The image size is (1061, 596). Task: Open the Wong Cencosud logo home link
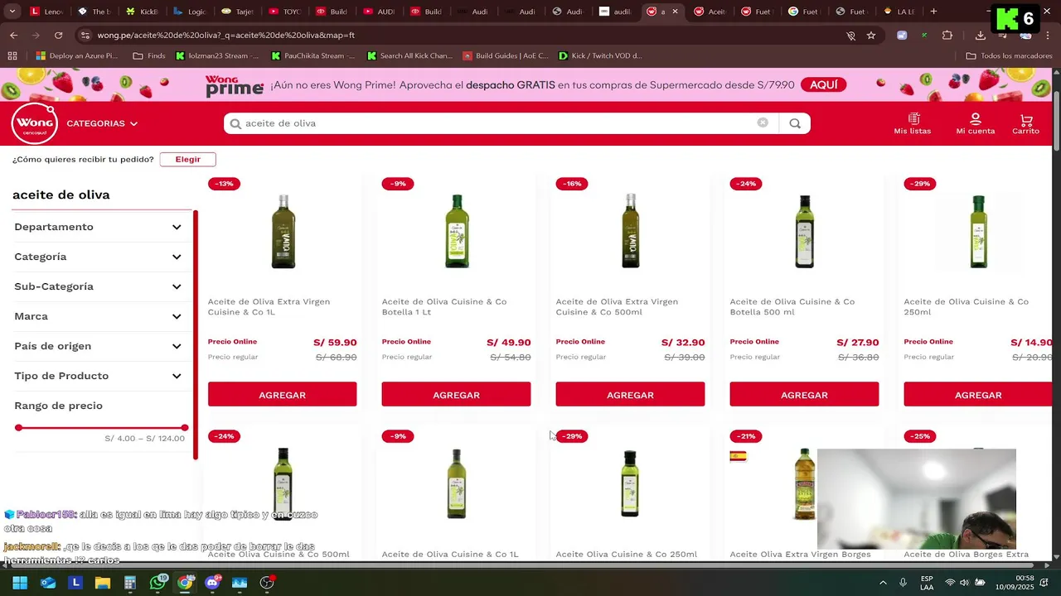[34, 124]
